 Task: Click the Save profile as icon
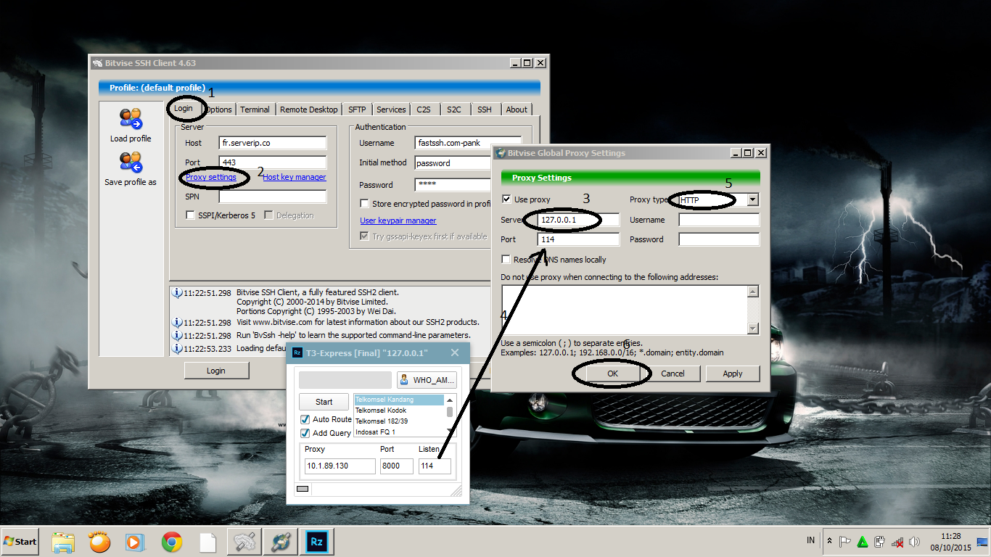click(x=131, y=162)
